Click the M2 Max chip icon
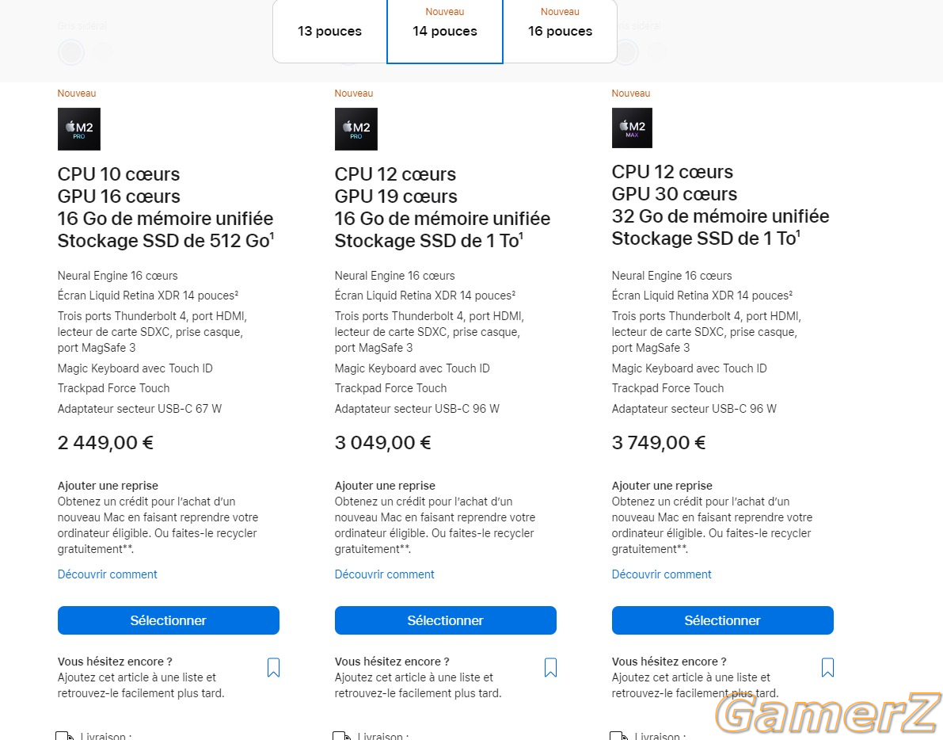 coord(632,128)
